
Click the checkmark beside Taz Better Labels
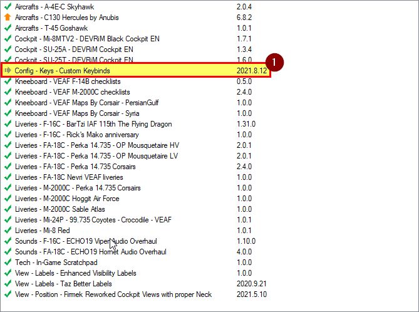8,284
